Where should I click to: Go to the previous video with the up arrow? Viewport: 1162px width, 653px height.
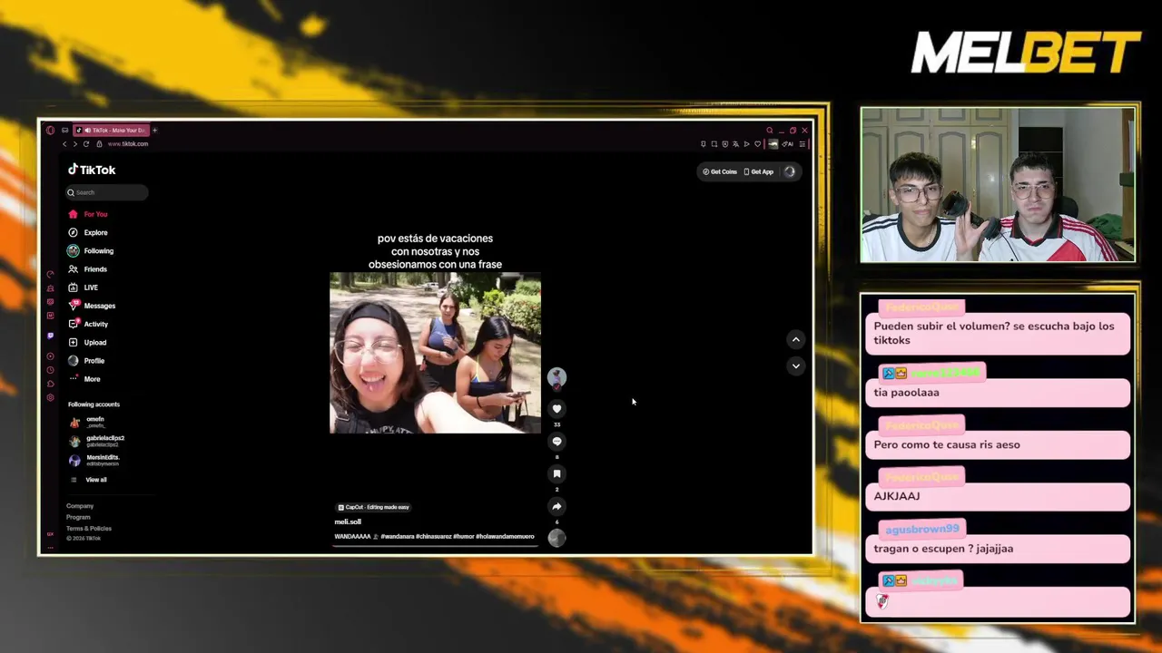(x=795, y=339)
